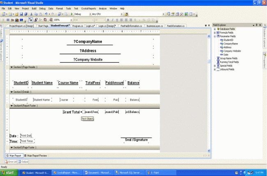267x176 pixels.
Task: Open the Analyze menu
Action: click(103, 9)
